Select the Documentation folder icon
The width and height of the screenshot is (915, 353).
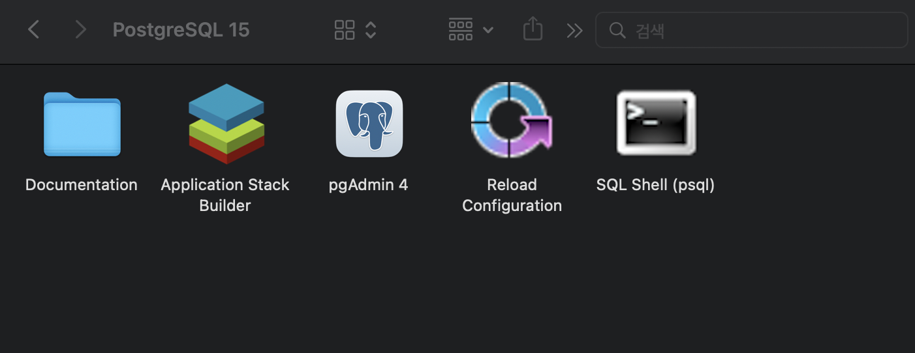82,124
